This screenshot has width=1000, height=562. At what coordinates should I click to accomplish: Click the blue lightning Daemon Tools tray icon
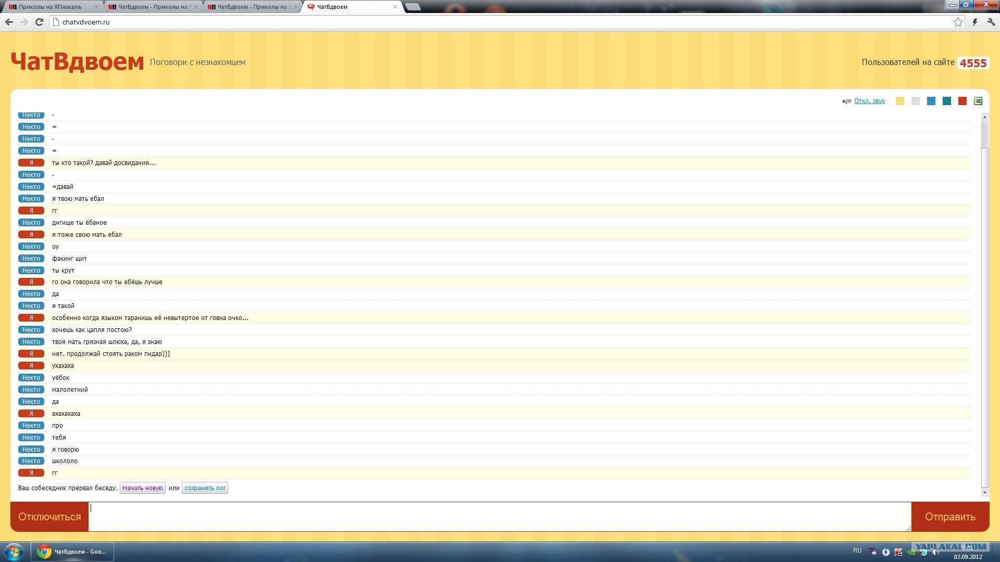886,552
